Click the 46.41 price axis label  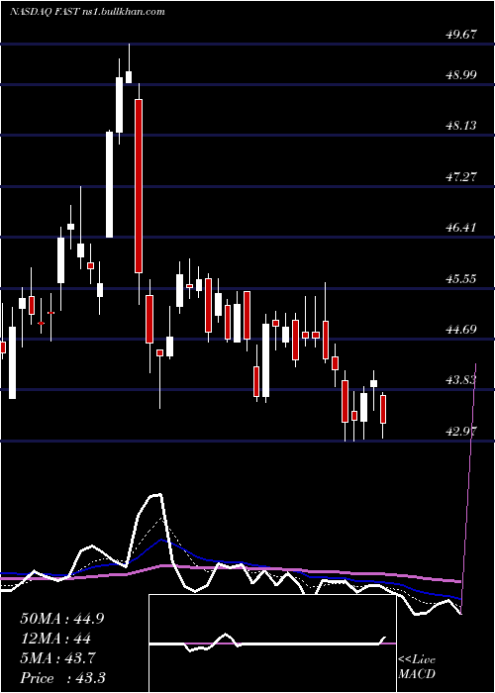pyautogui.click(x=462, y=228)
